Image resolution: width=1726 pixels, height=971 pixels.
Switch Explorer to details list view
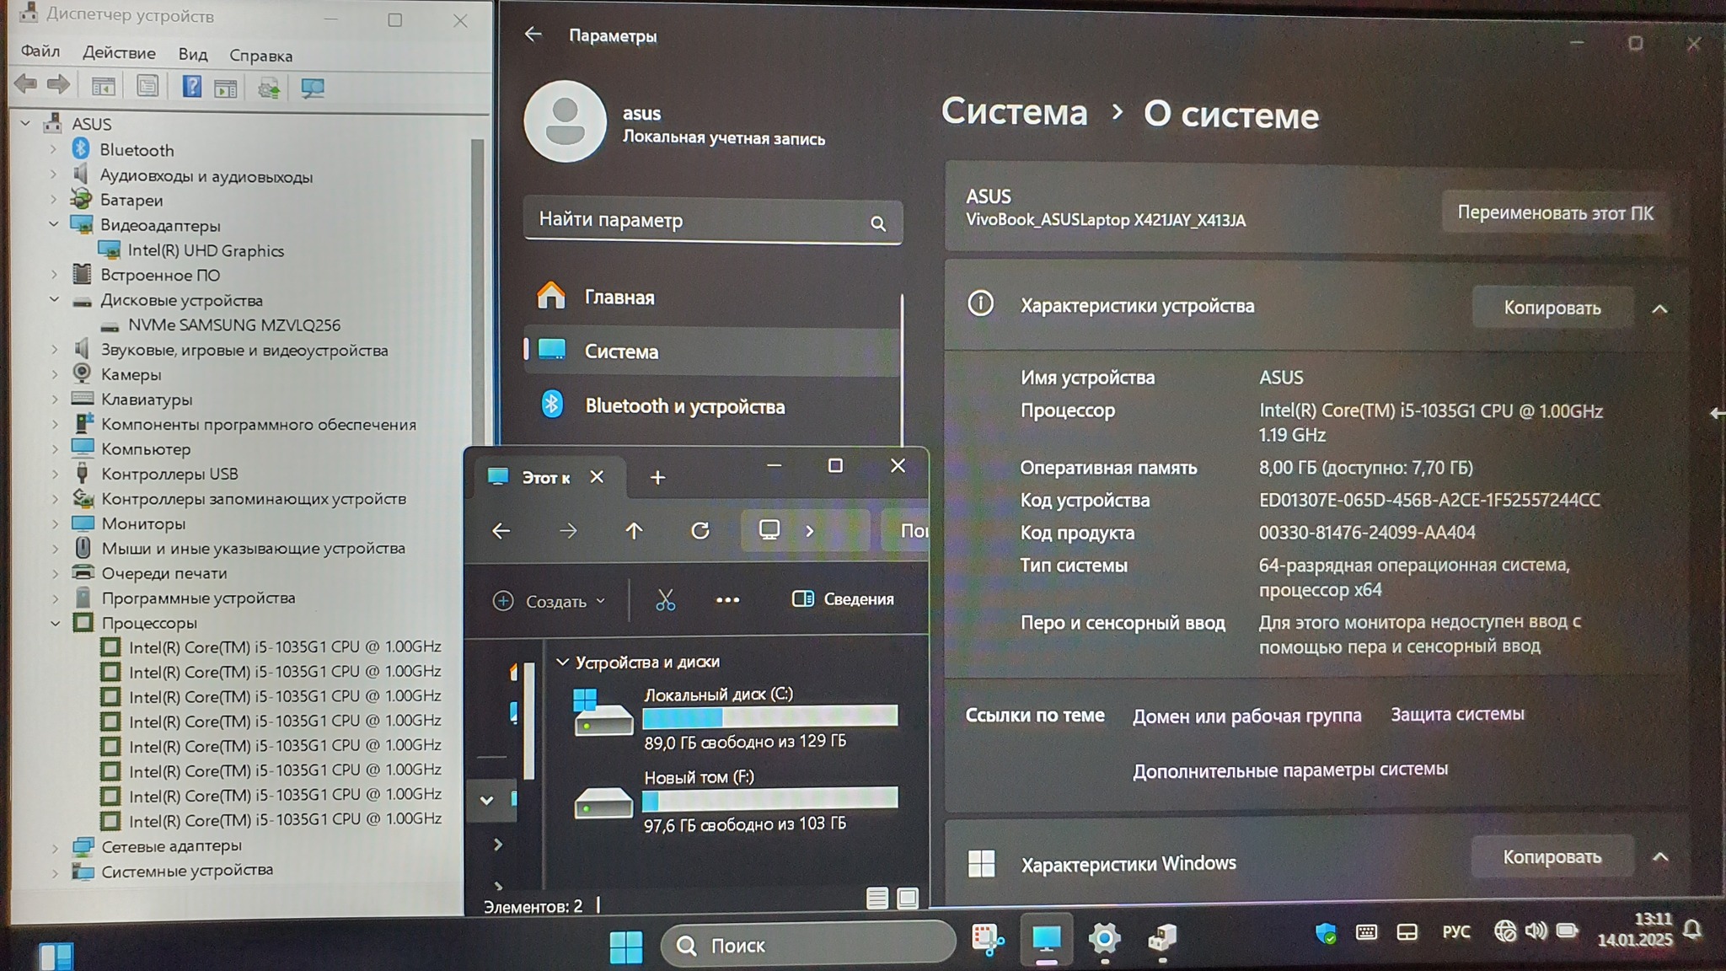click(x=876, y=899)
